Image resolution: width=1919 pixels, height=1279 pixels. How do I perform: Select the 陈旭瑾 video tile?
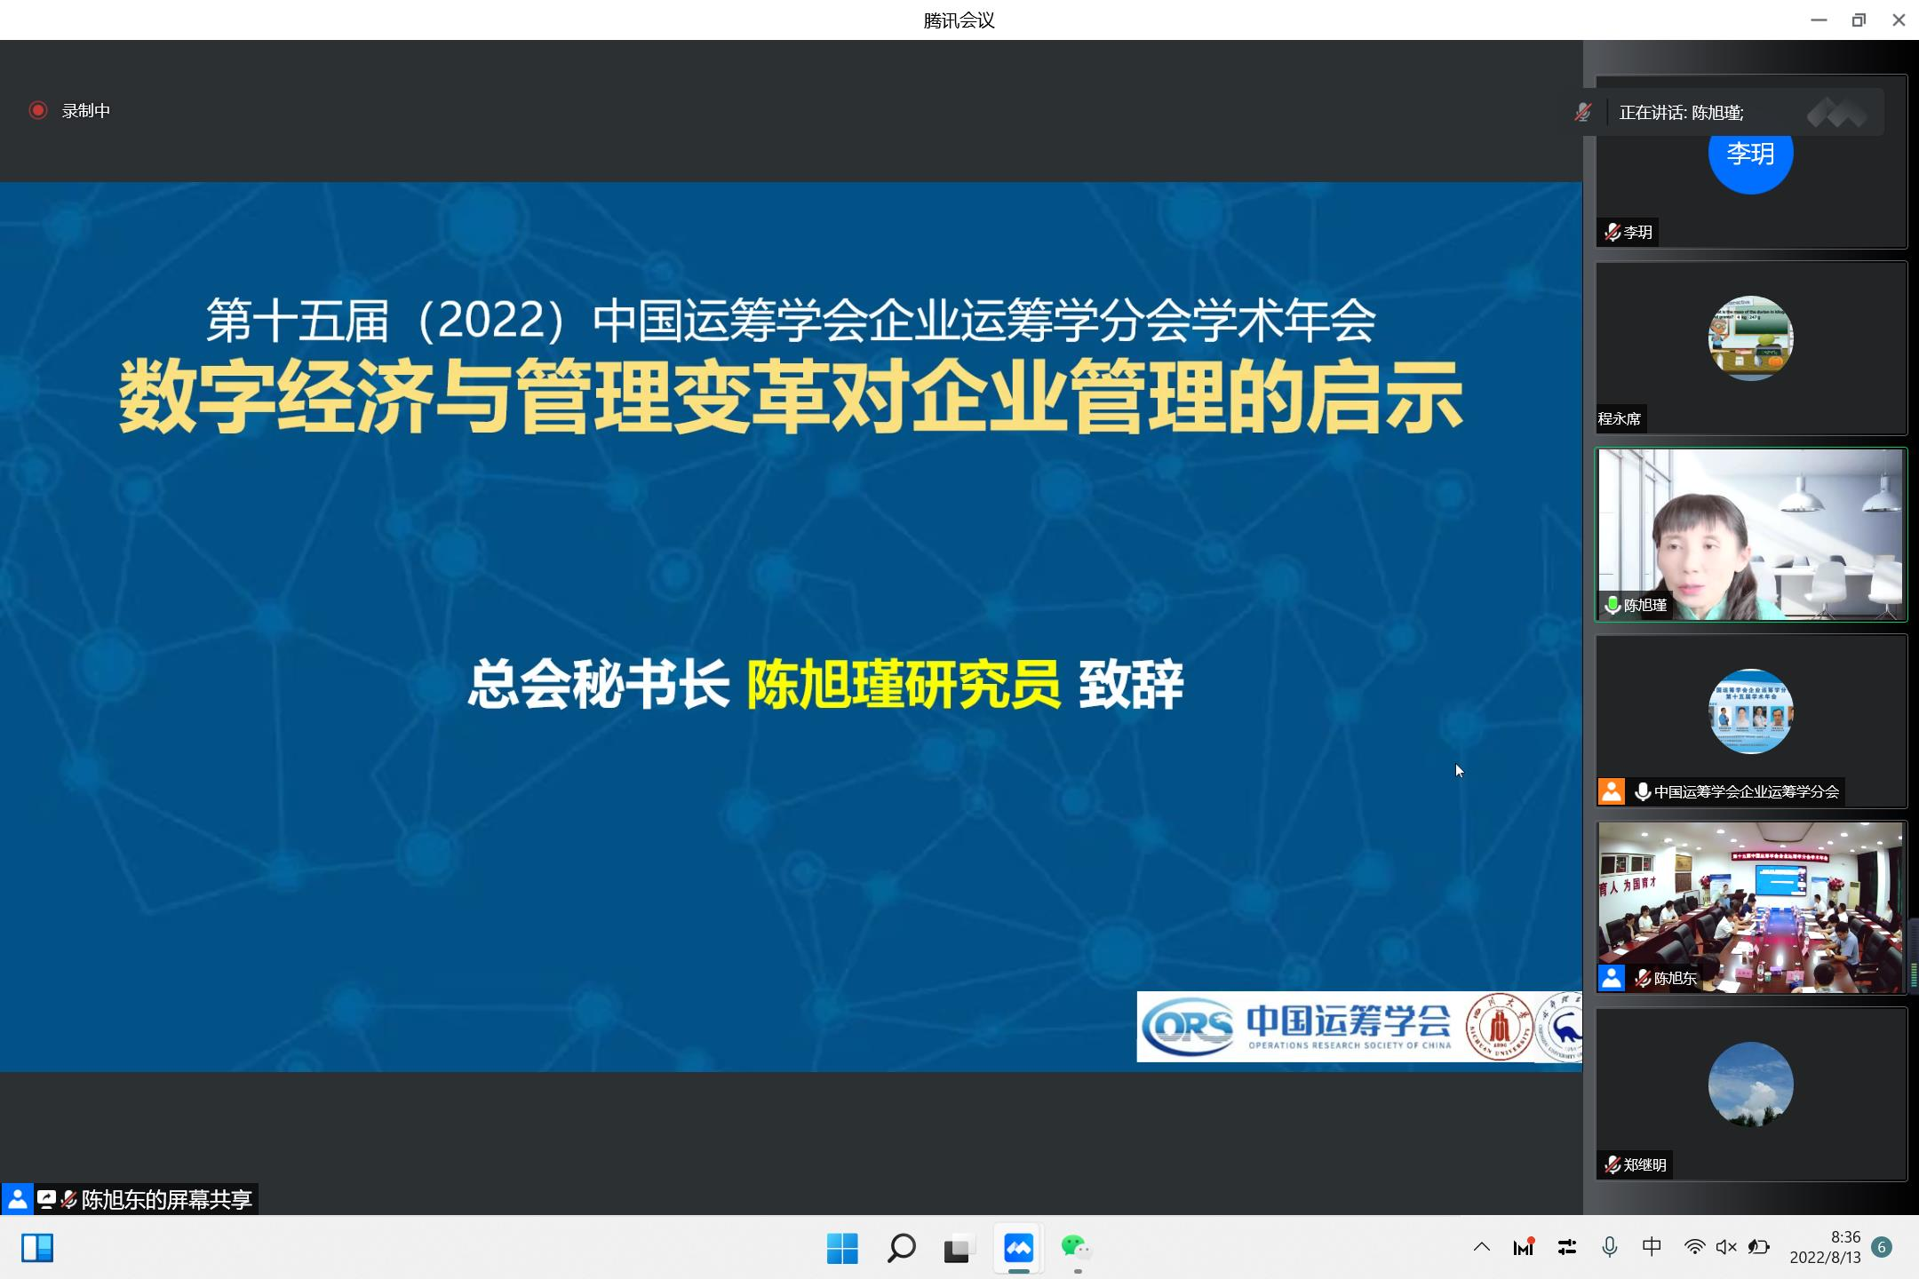[x=1750, y=534]
